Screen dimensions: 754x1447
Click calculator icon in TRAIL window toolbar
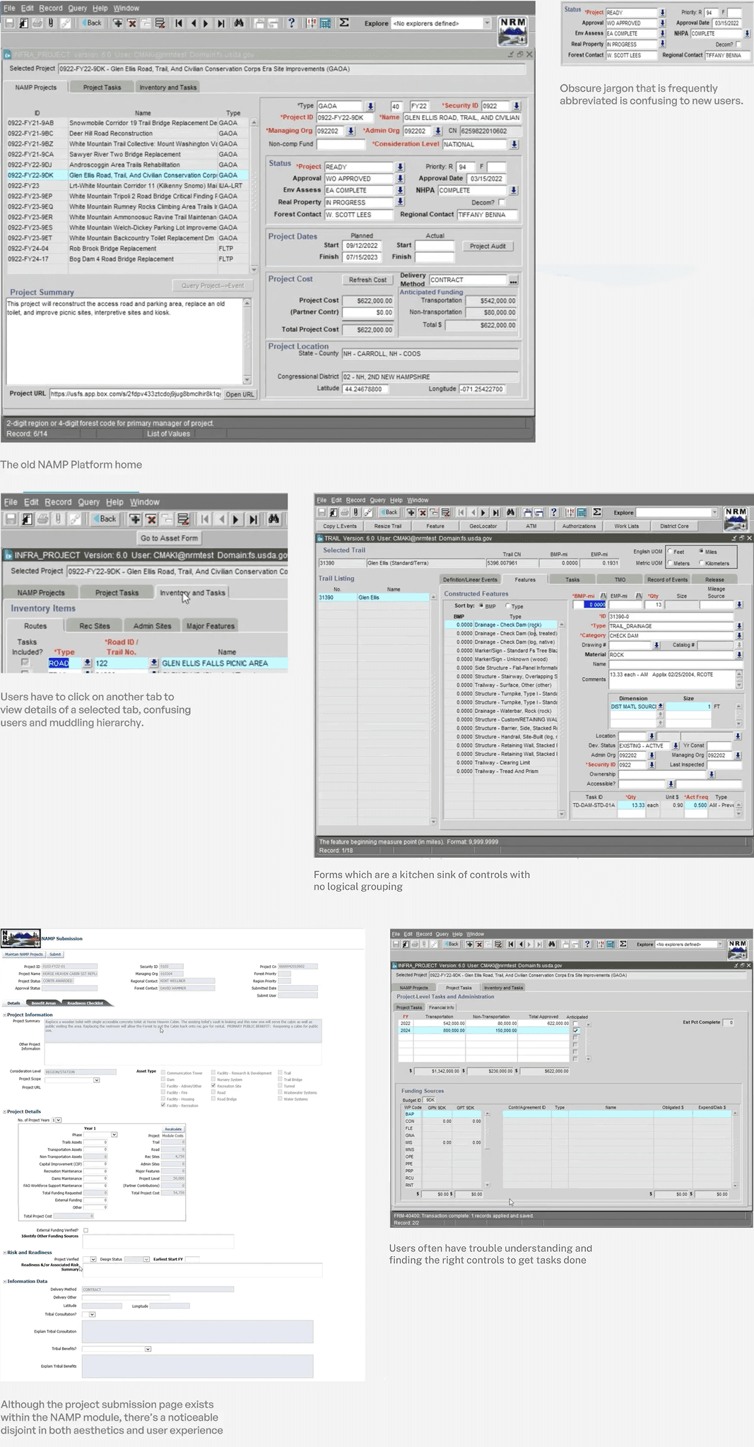point(582,512)
